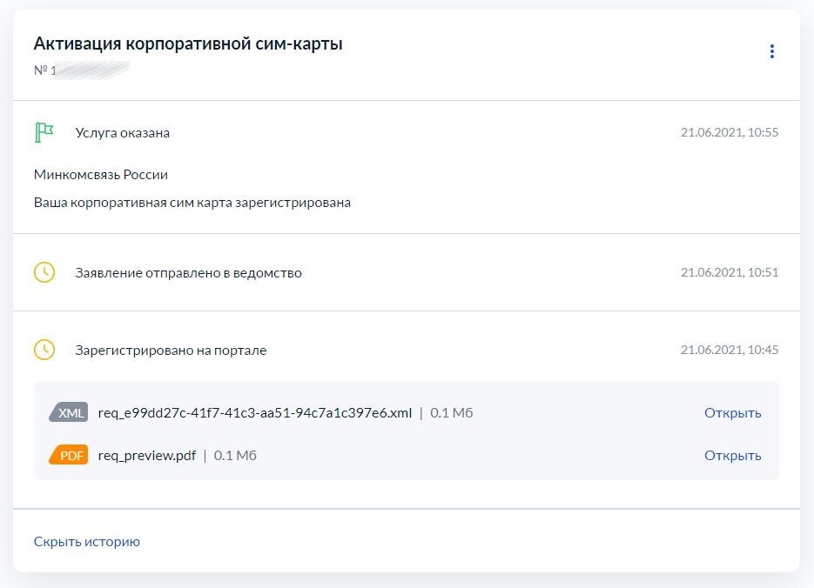The width and height of the screenshot is (814, 588).
Task: Expand the 'Услуга оказана' status entry
Action: [122, 132]
